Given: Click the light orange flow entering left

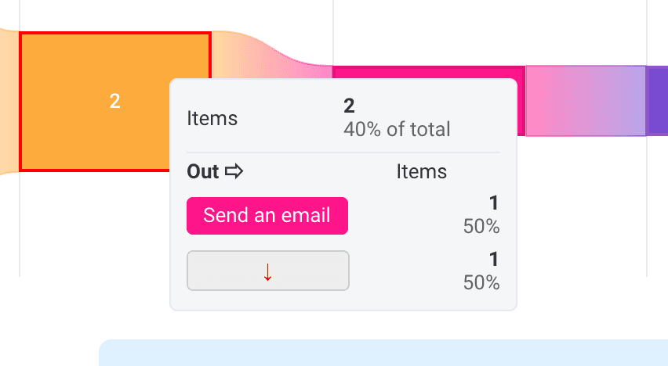Looking at the screenshot, I should (x=9, y=101).
